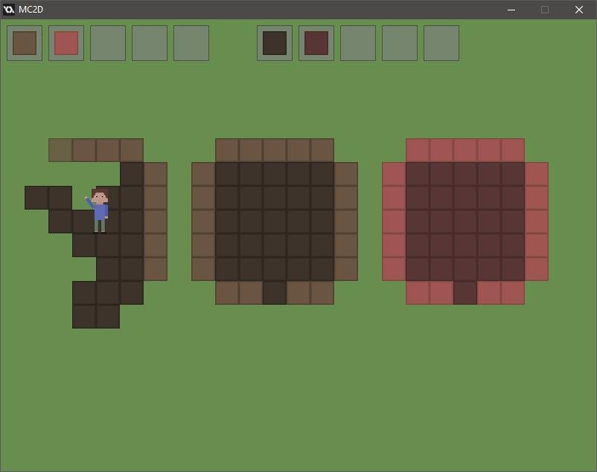Click the empty slot beside the red block slot
Viewport: 597px width, 472px height.
tap(107, 42)
